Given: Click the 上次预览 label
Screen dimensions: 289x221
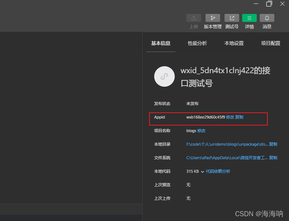Looking at the screenshot, I should (162, 185).
